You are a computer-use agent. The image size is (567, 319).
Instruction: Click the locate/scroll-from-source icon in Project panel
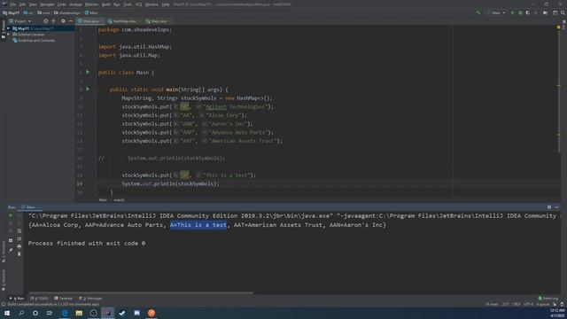[x=45, y=21]
